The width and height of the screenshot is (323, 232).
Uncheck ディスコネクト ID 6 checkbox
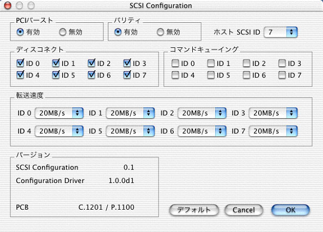[x=92, y=75]
